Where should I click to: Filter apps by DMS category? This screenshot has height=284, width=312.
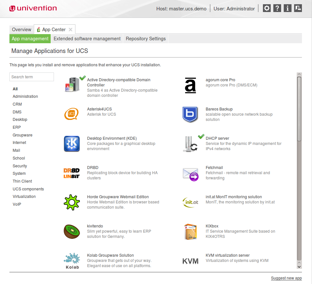(17, 112)
